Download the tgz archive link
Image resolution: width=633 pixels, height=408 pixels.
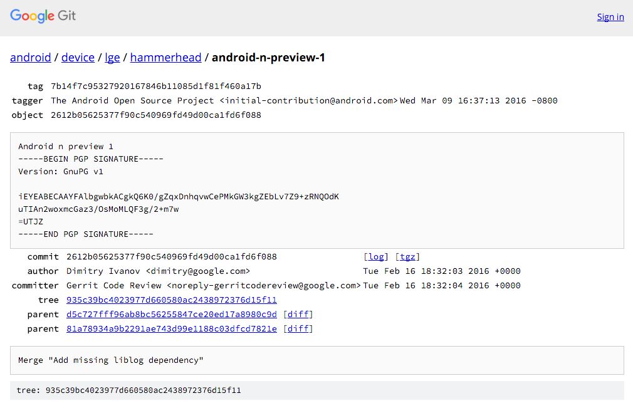click(408, 257)
